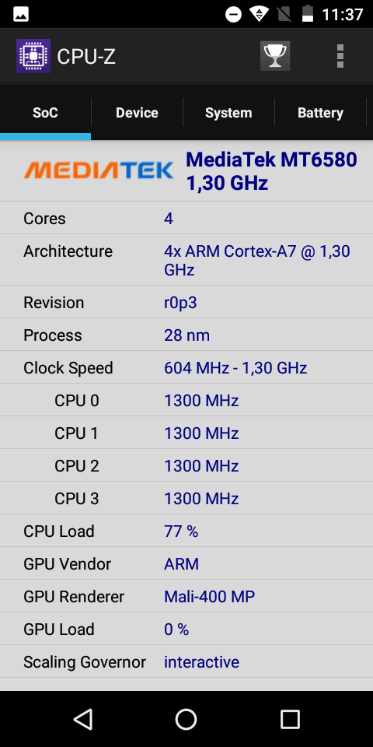Image resolution: width=373 pixels, height=747 pixels.
Task: Tap the MediaTek logo image
Action: [x=99, y=170]
